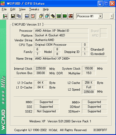Open the Tweaks menu
This screenshot has height=135, width=116.
pos(34,9)
